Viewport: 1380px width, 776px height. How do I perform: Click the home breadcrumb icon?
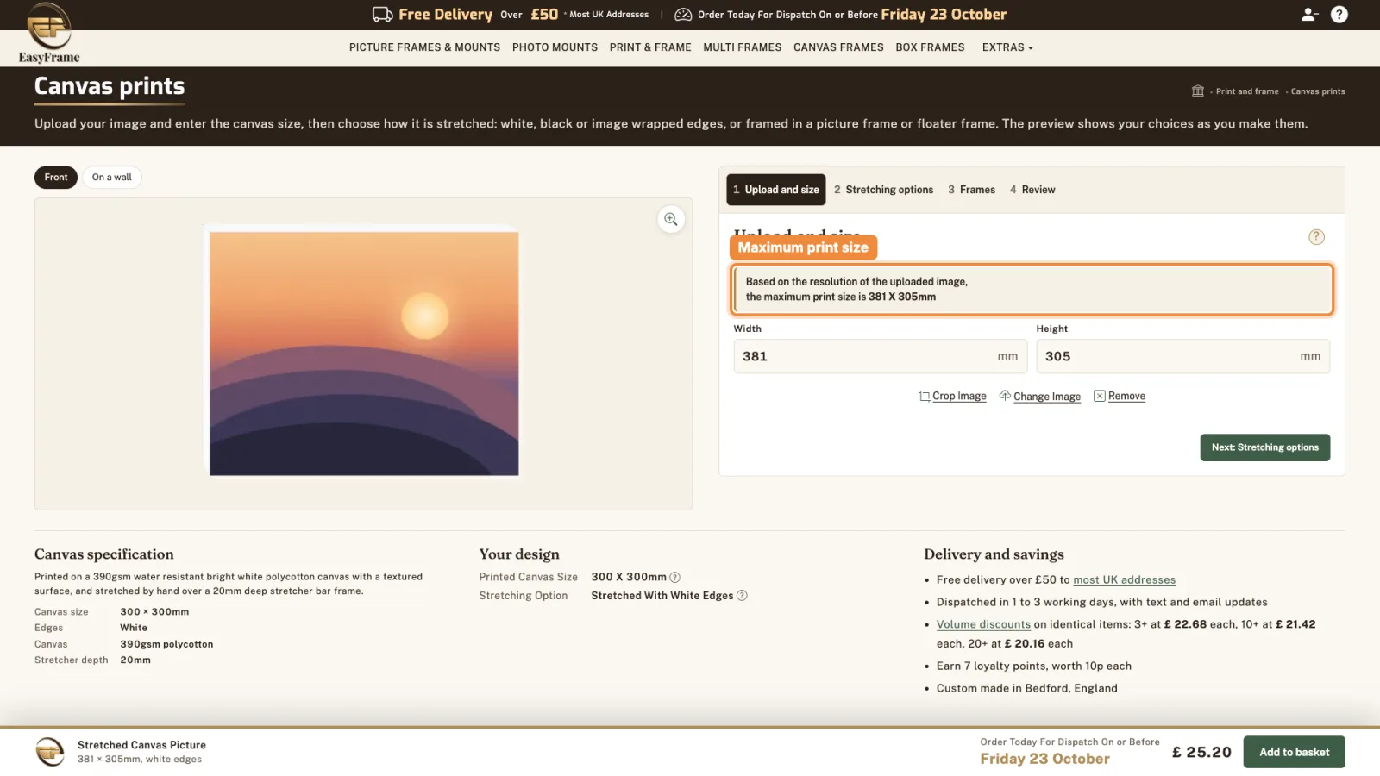(1198, 91)
